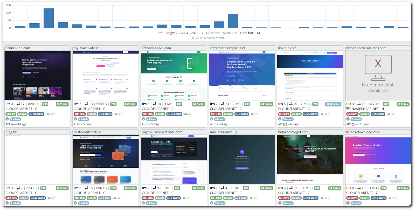Image resolution: width=415 pixels, height=210 pixels.
Task: Open the oculus-app.com screenshot thumbnail
Action: coord(37,76)
